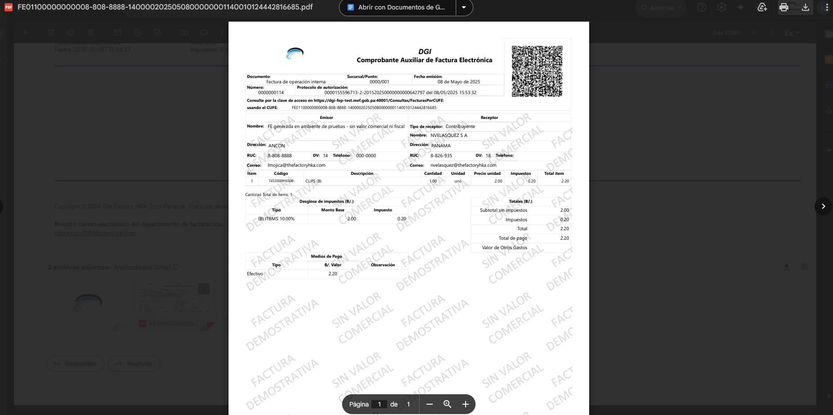Image resolution: width=833 pixels, height=415 pixels.
Task: Click the red PDF file icon
Action: (x=8, y=7)
